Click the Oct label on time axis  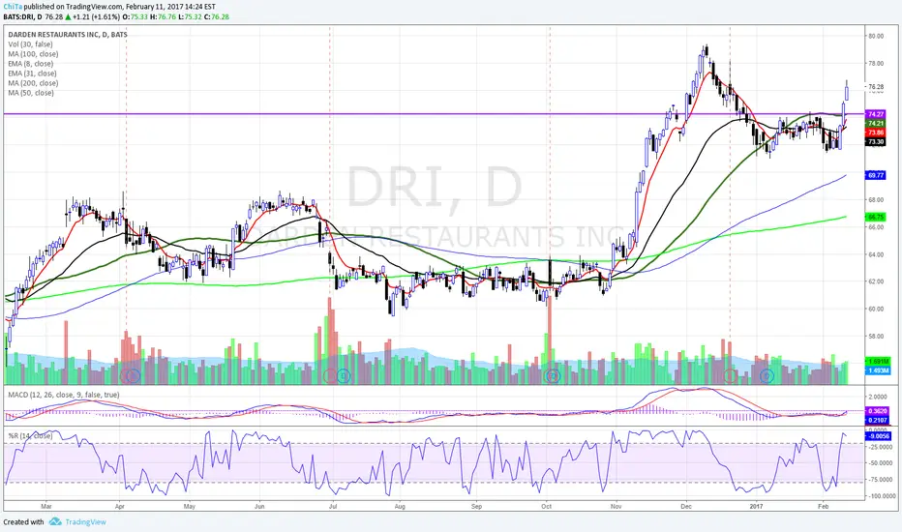coord(547,507)
